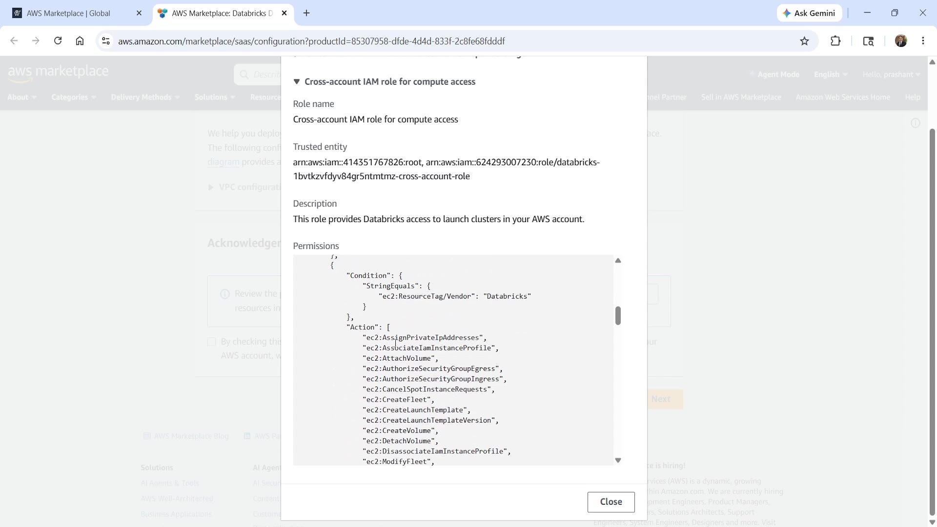Screen dimensions: 937x527
Task: Click the "ec2:ResourceTag/Vendor" condition line
Action: pos(455,296)
